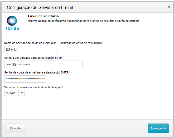Select the 'N - Não' combo box value

pyautogui.click(x=11, y=93)
